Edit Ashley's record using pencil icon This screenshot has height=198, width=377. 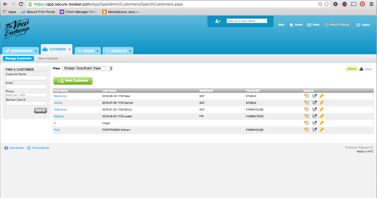(322, 103)
